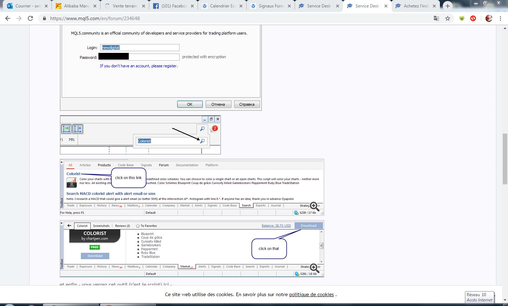Image resolution: width=508 pixels, height=306 pixels.
Task: Open the translate page icon in address bar
Action: pos(436,18)
